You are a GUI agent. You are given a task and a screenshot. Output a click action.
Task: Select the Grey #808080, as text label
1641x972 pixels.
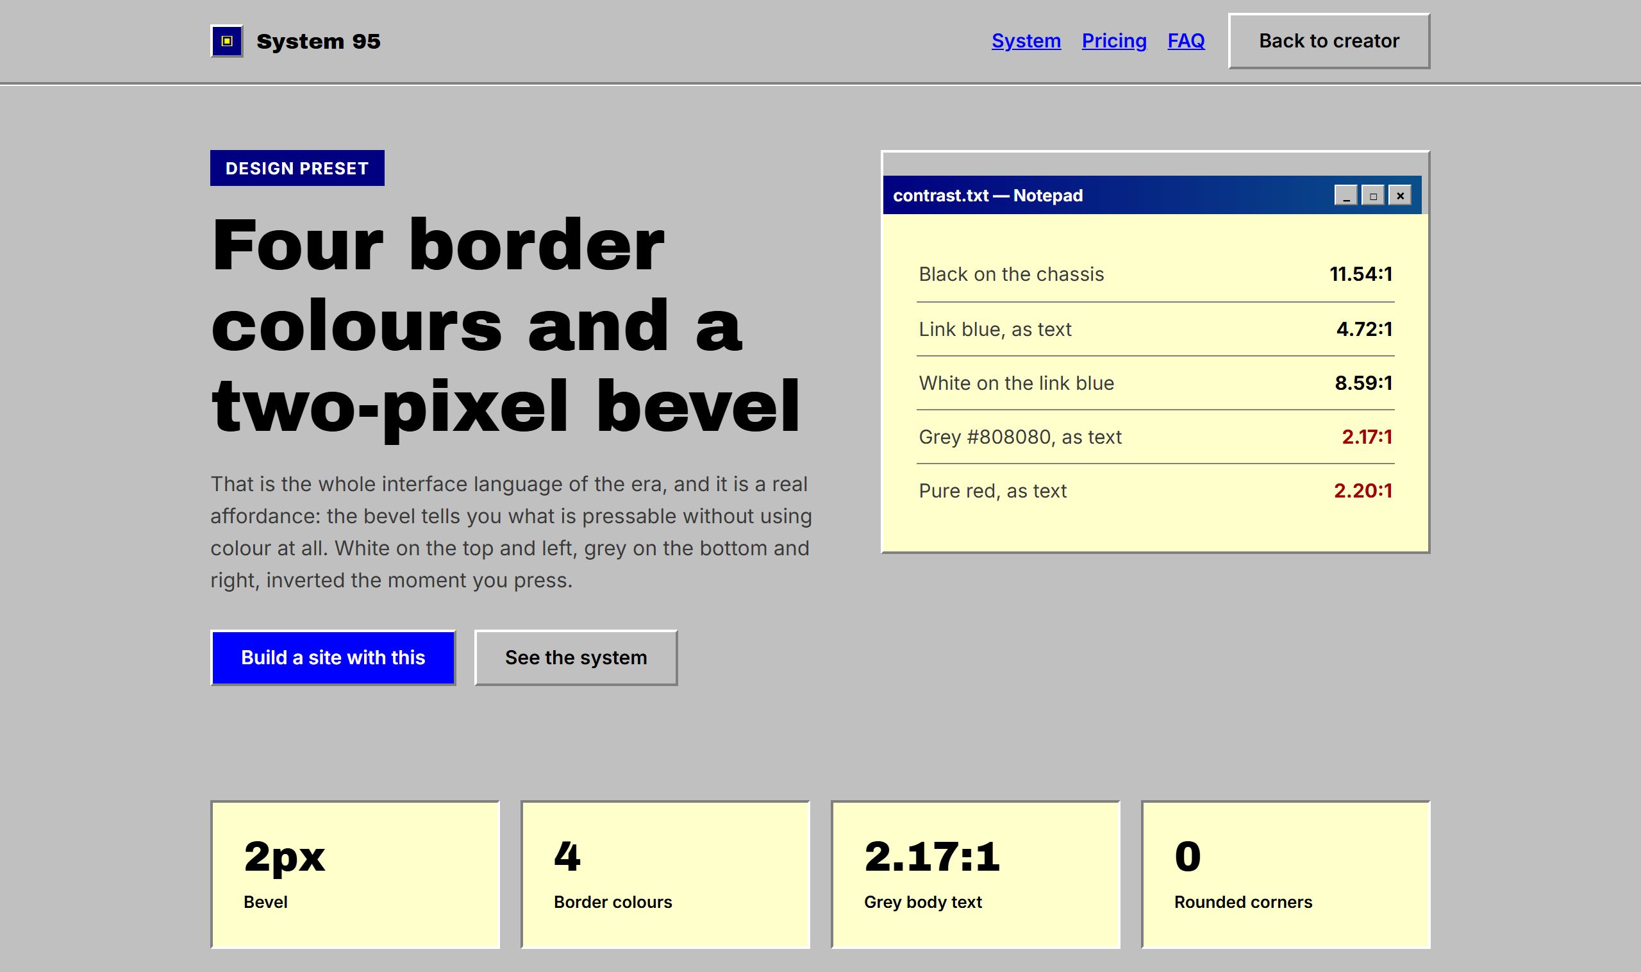click(1020, 437)
